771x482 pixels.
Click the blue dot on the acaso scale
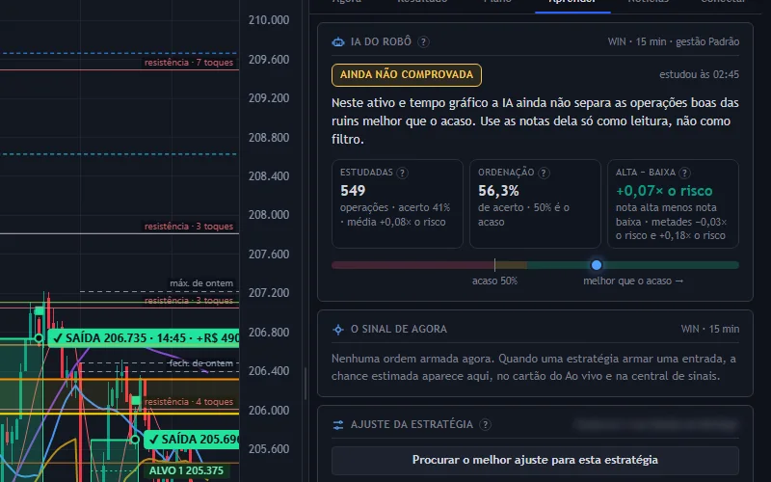point(596,265)
